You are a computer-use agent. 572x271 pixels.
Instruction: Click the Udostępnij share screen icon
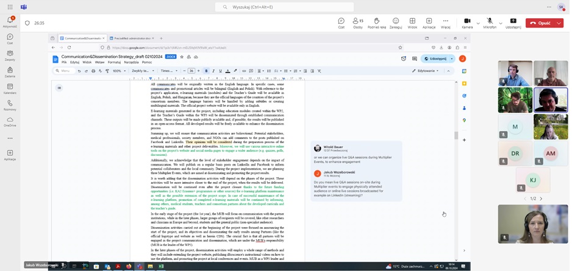click(513, 23)
